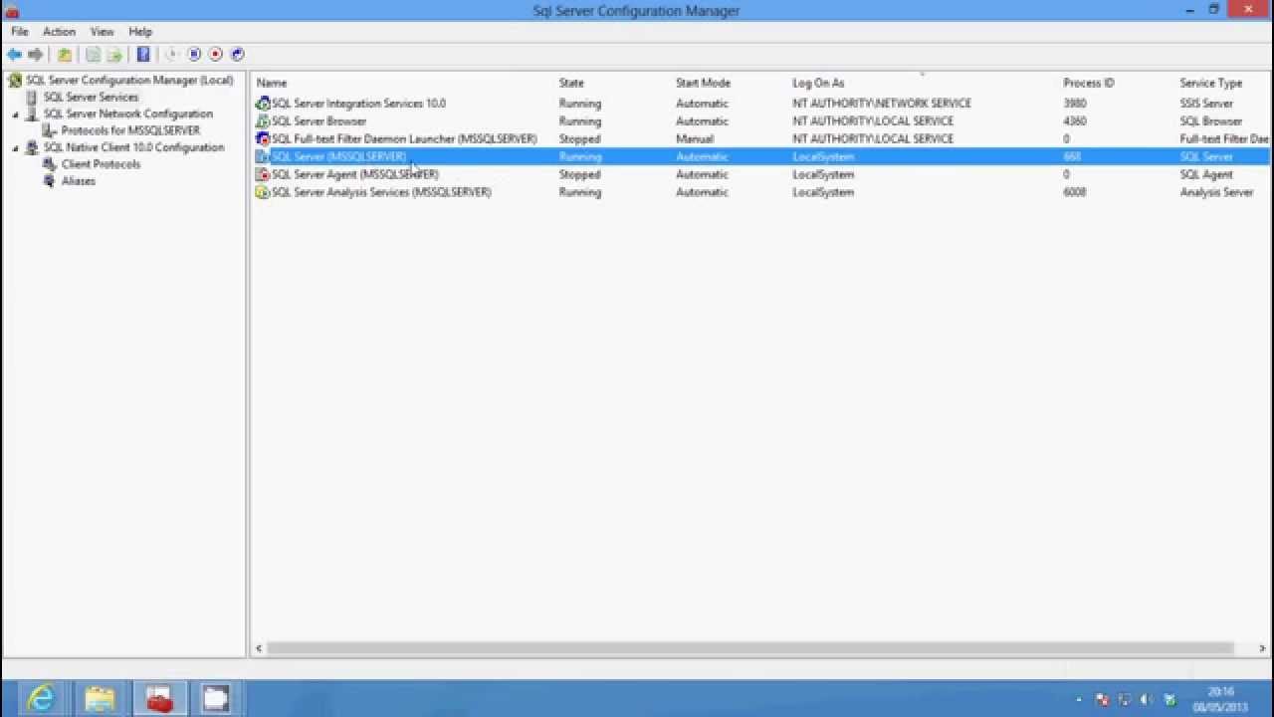Viewport: 1274px width, 717px height.
Task: Select the SQL Server (MSSQLSERVER) row
Action: [x=762, y=157]
